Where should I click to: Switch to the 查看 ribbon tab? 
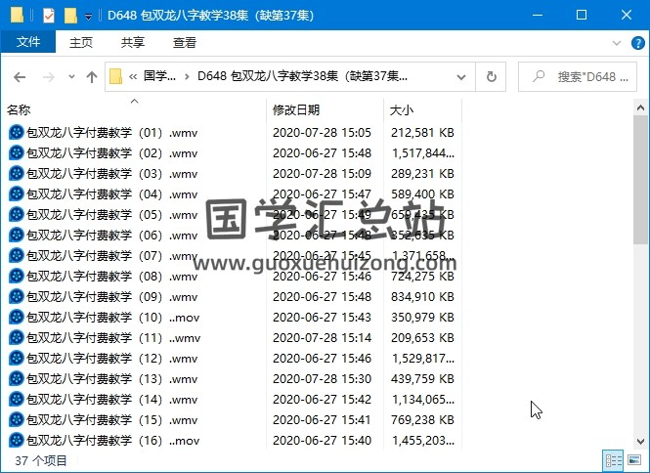pyautogui.click(x=184, y=42)
